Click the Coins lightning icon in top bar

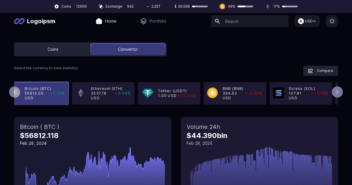tap(57, 6)
